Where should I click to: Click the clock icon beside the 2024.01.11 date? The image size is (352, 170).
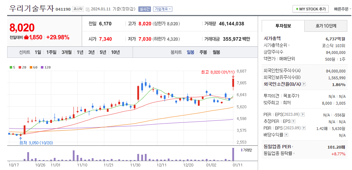88,9
